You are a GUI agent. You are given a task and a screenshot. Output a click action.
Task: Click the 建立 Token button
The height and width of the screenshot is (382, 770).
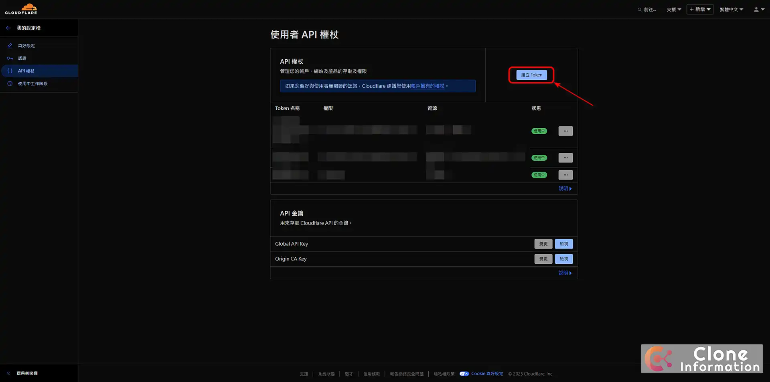pos(531,75)
